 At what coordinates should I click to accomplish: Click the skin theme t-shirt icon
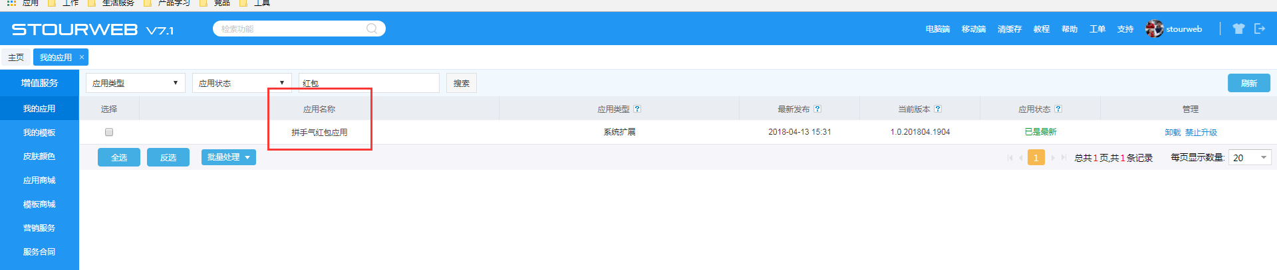[x=1238, y=29]
